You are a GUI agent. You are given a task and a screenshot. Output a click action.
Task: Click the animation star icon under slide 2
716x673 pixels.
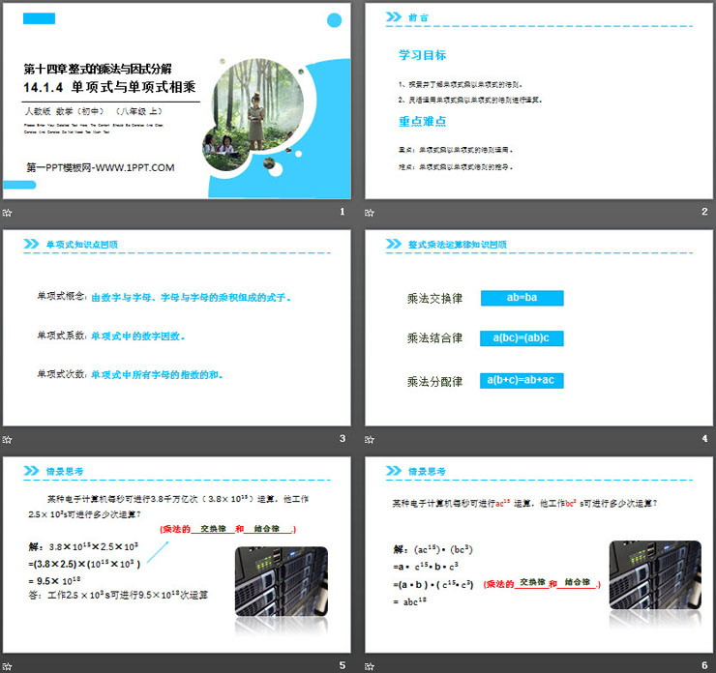[x=371, y=213]
